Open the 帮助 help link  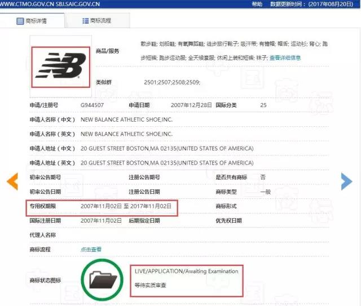tap(257, 4)
